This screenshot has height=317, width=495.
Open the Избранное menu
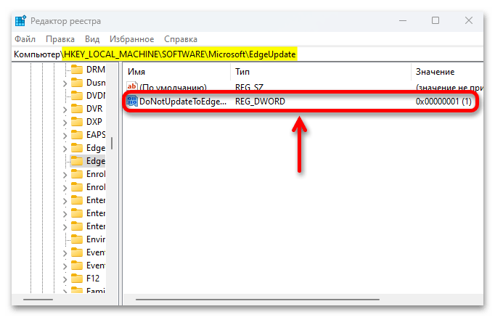click(x=131, y=39)
